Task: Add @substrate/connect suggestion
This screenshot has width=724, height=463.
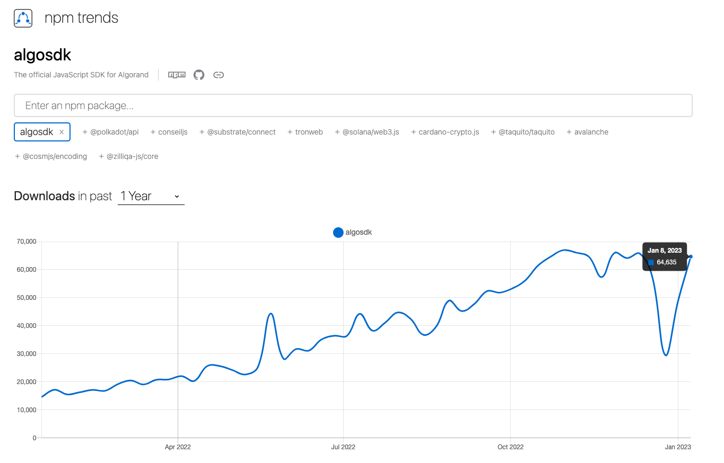Action: [x=238, y=132]
